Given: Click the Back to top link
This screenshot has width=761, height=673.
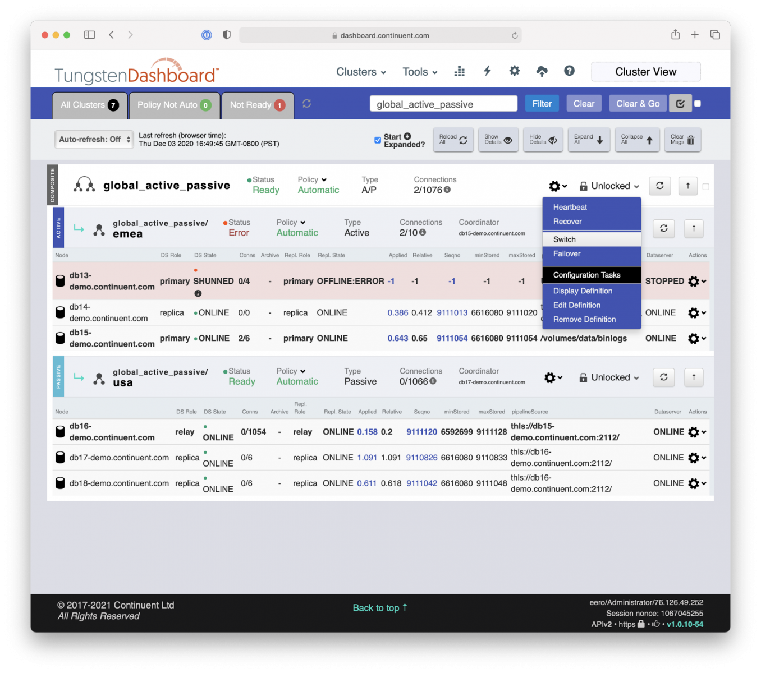Looking at the screenshot, I should coord(380,608).
